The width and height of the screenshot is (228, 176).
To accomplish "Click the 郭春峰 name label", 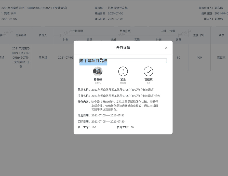I will coord(98,79).
